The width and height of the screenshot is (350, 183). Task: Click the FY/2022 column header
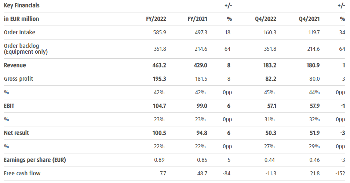pyautogui.click(x=156, y=19)
